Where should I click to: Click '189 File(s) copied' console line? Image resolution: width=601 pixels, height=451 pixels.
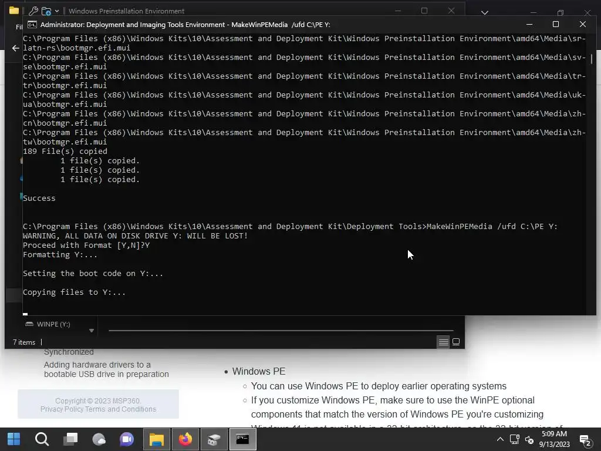65,151
